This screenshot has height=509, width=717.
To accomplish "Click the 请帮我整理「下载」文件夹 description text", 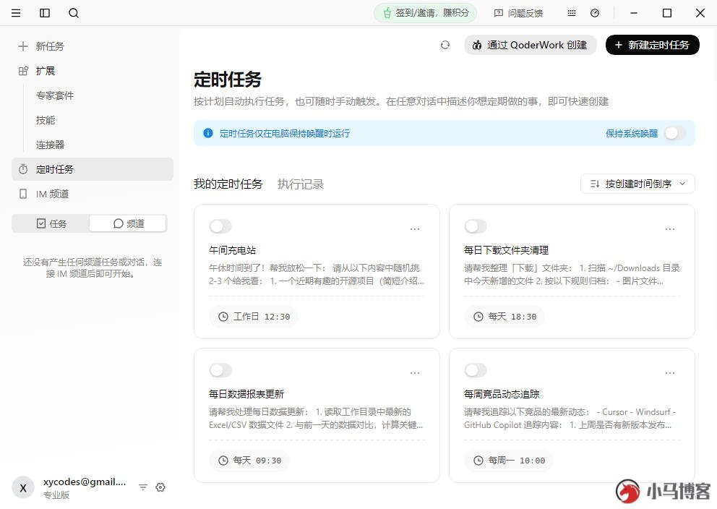I will pyautogui.click(x=572, y=275).
